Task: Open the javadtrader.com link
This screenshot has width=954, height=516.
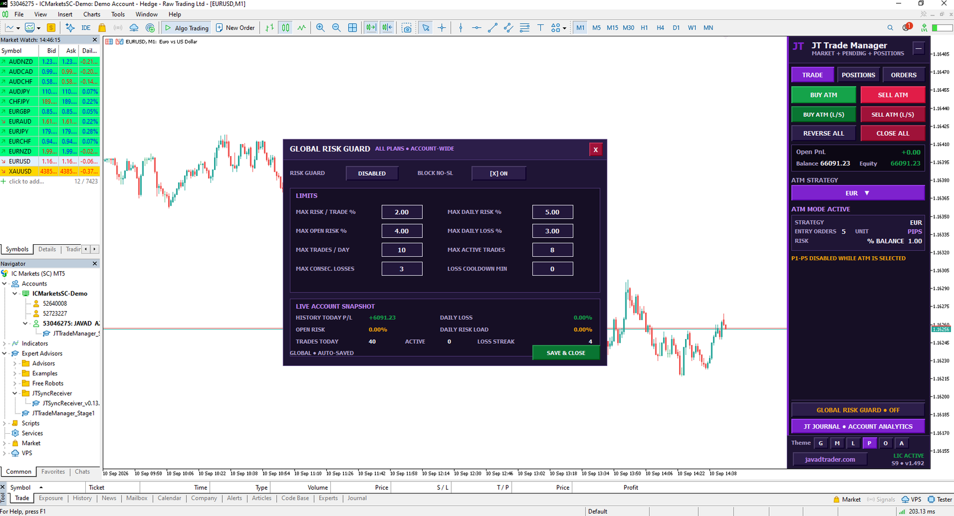Action: coord(830,459)
